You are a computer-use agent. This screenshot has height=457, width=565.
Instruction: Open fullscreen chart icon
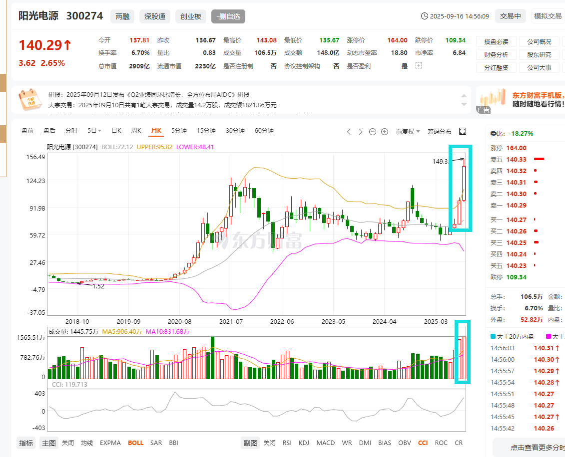click(x=463, y=131)
